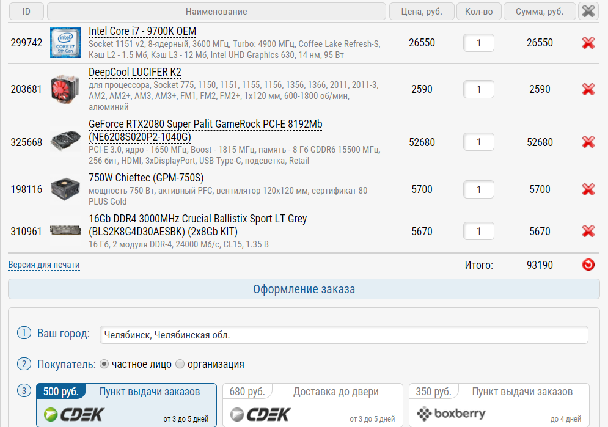This screenshot has width=608, height=427.
Task: Click city field 'Челябинск, Челябинская обл.'
Action: (344, 335)
